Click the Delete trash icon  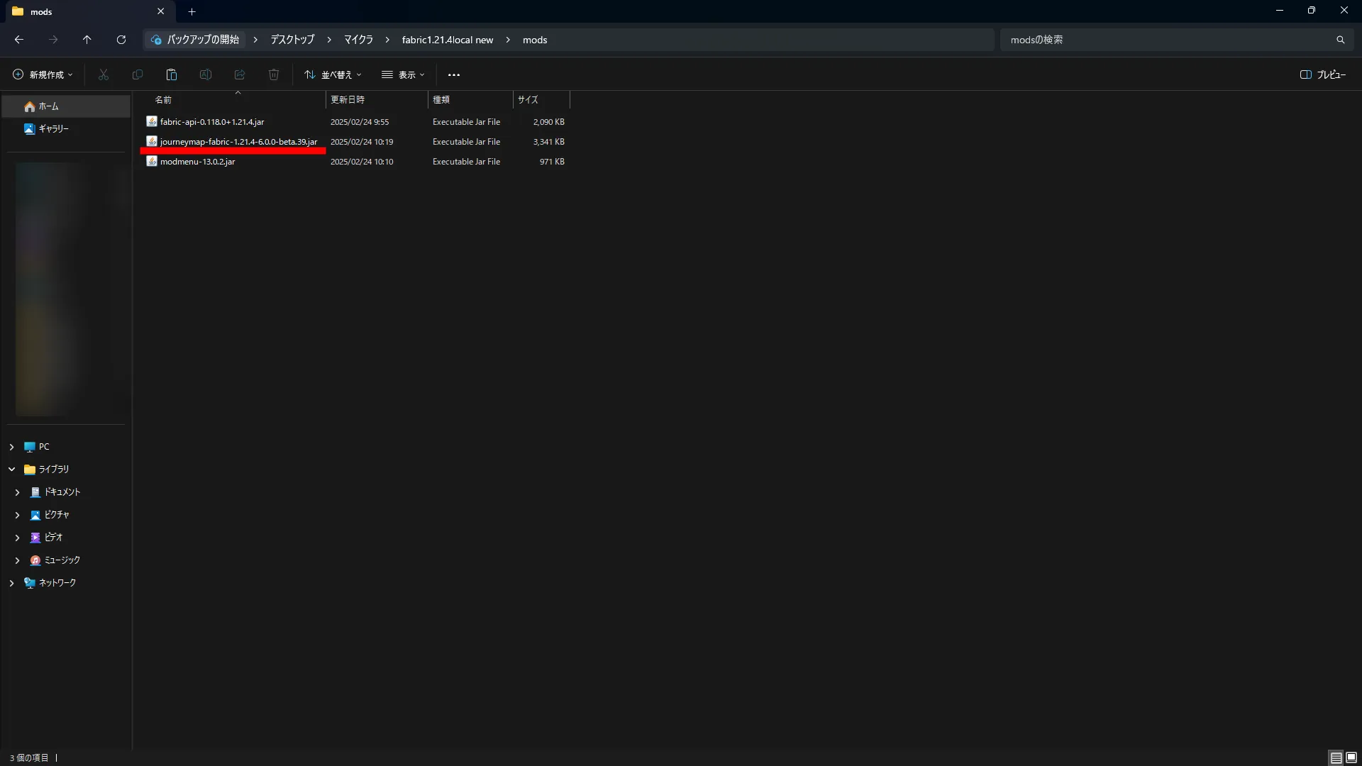click(274, 74)
